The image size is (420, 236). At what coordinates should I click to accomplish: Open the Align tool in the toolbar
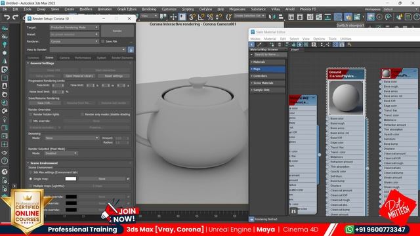[280, 17]
